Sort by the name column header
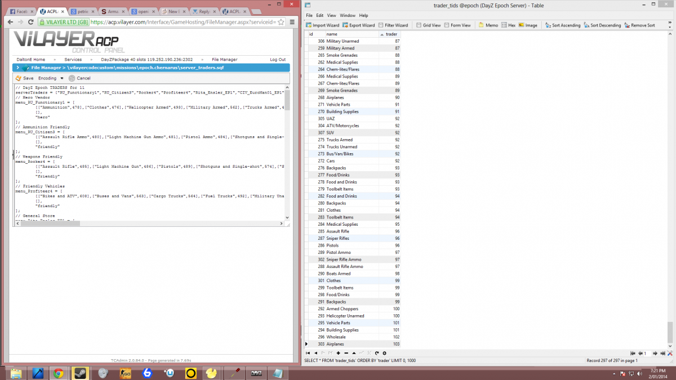The height and width of the screenshot is (380, 676). [x=352, y=34]
